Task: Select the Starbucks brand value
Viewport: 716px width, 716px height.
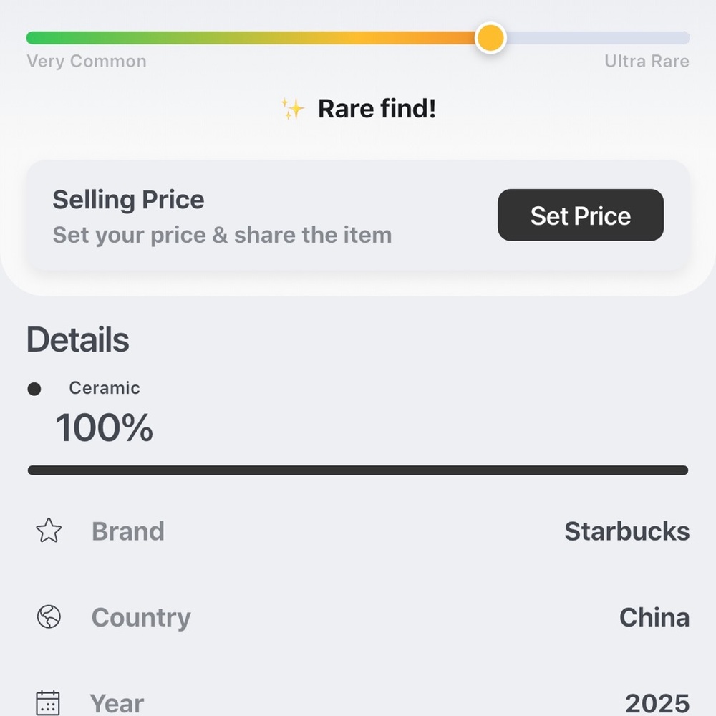Action: coord(627,531)
